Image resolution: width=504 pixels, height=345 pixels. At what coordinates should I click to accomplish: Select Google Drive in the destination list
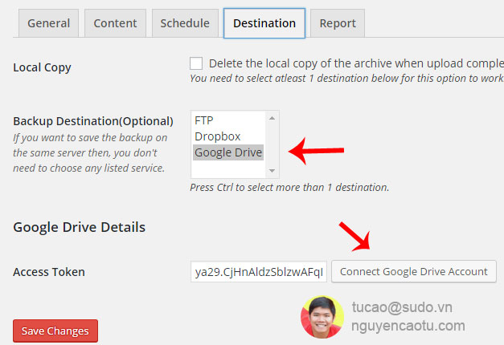tap(228, 152)
